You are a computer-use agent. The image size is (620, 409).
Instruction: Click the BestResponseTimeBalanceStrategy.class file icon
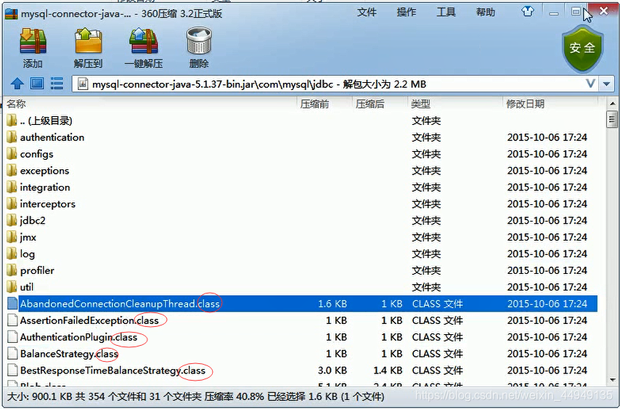point(12,370)
